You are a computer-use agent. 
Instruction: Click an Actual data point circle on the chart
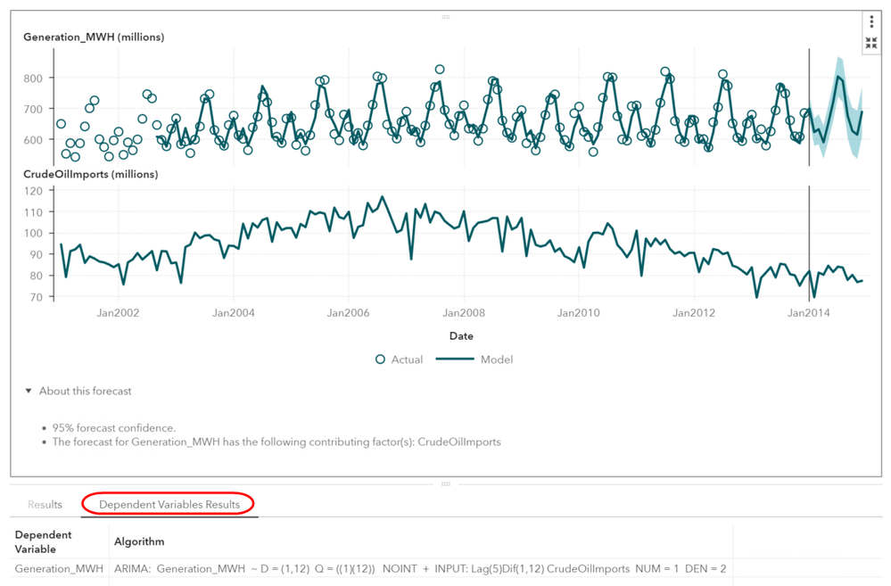(439, 69)
